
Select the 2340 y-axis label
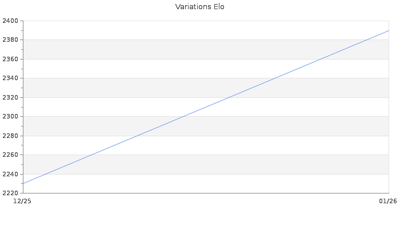coord(10,78)
